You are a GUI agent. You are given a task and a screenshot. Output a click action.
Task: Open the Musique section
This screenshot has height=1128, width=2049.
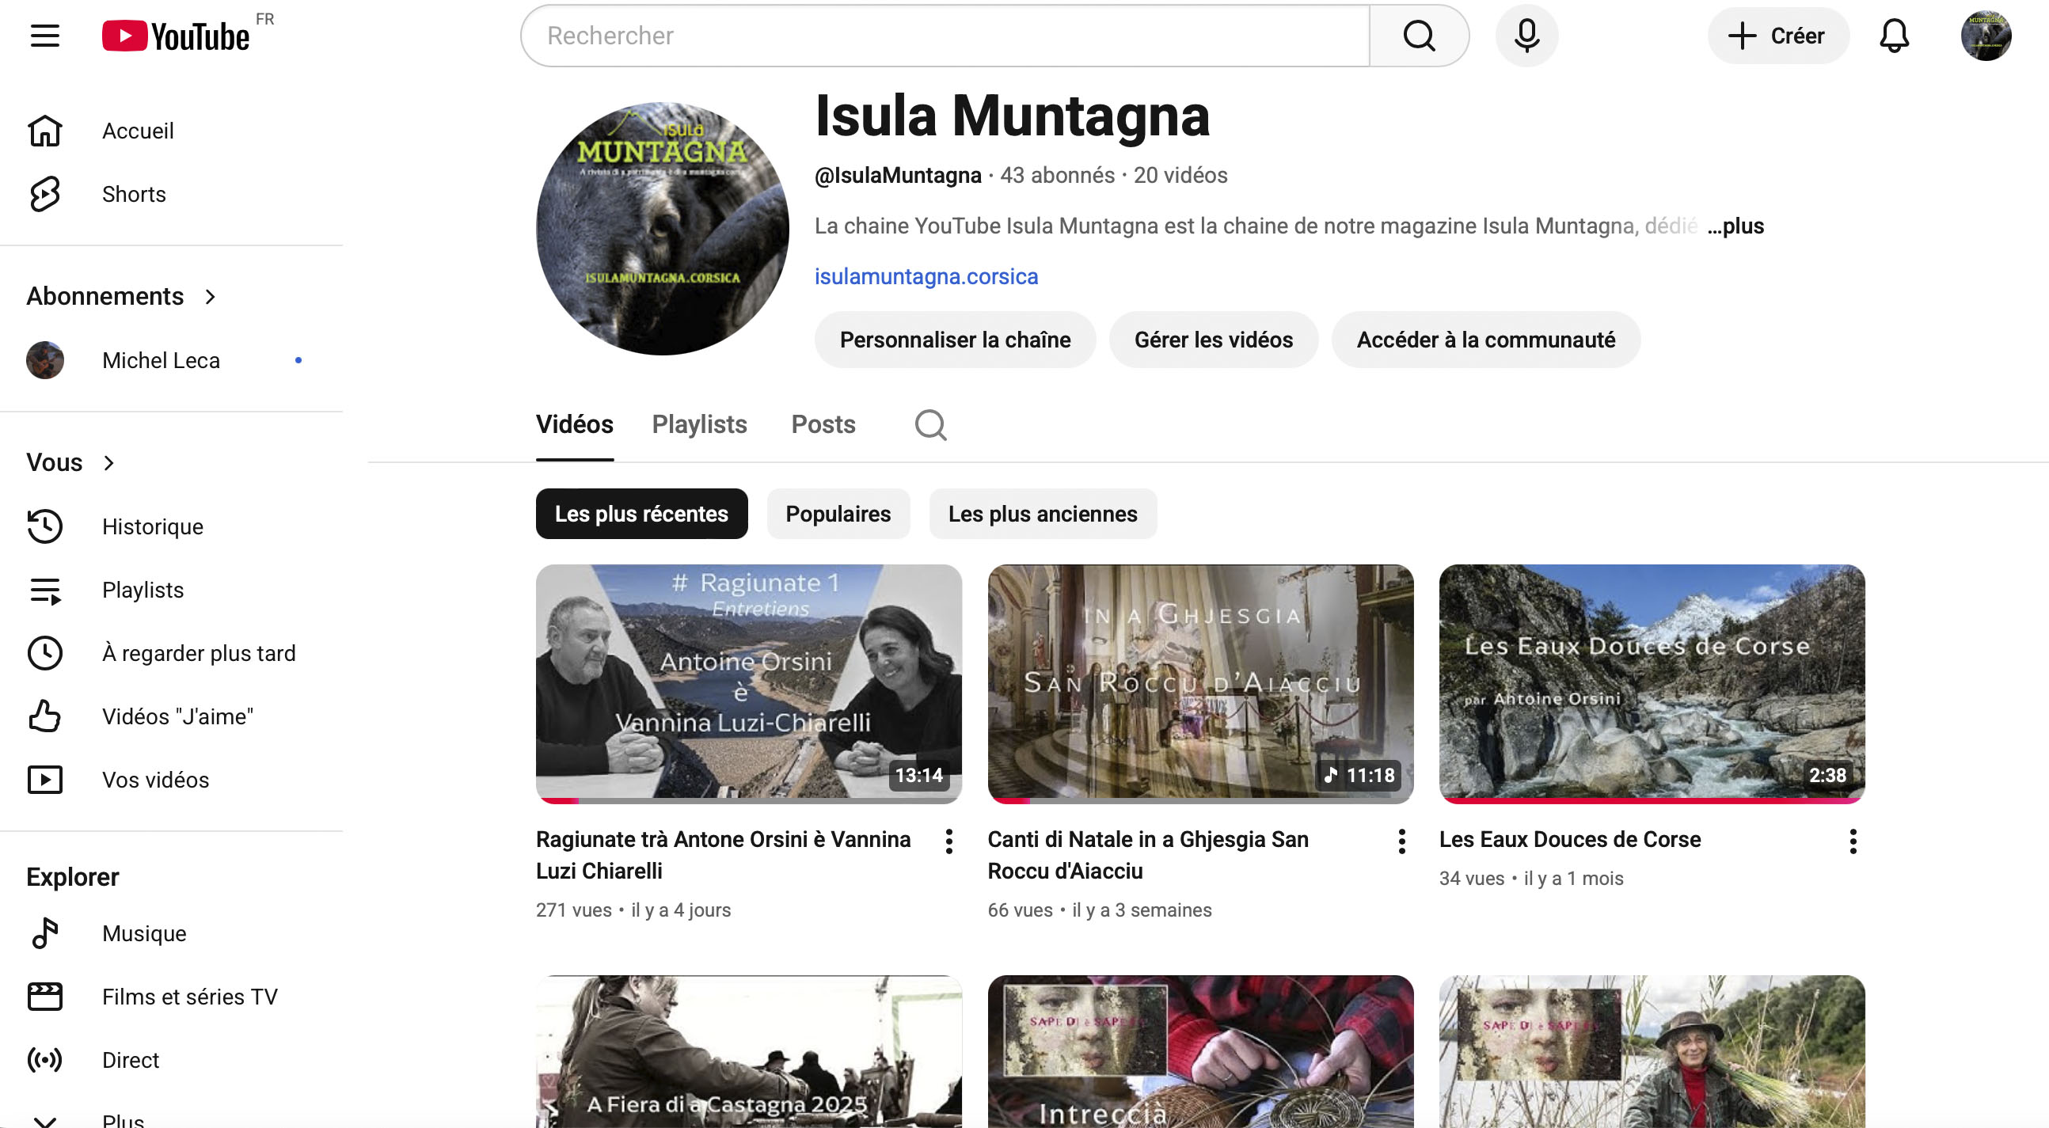[x=144, y=933]
